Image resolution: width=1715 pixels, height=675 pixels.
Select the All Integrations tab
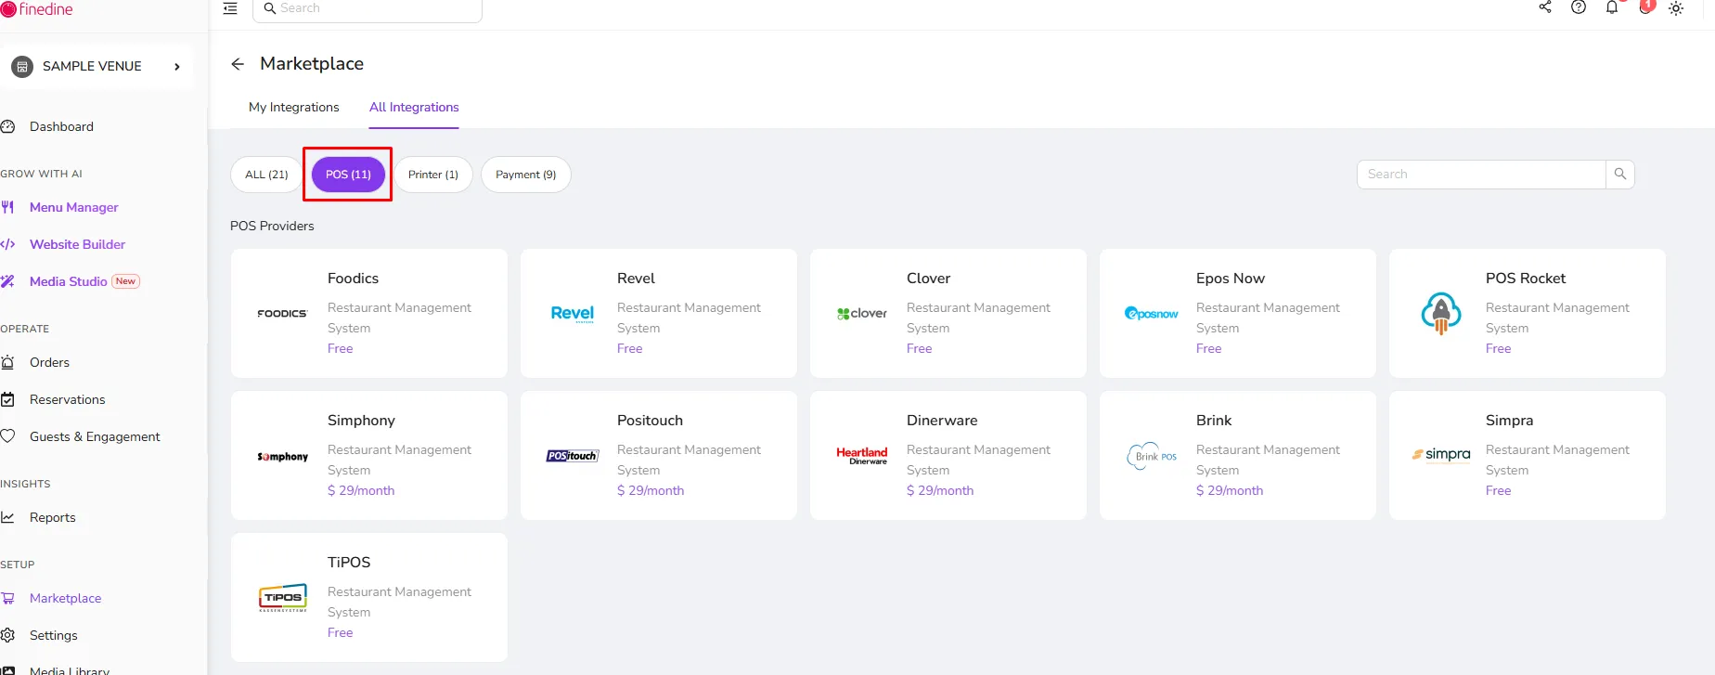point(414,108)
